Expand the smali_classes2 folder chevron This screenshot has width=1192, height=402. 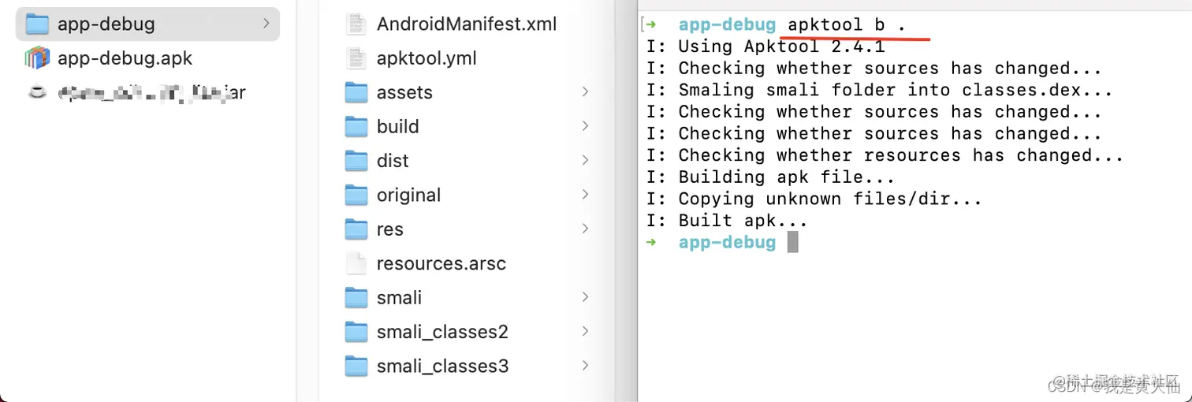(585, 332)
